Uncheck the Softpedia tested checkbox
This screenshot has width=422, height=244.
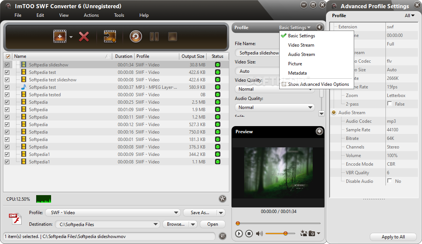click(x=7, y=94)
